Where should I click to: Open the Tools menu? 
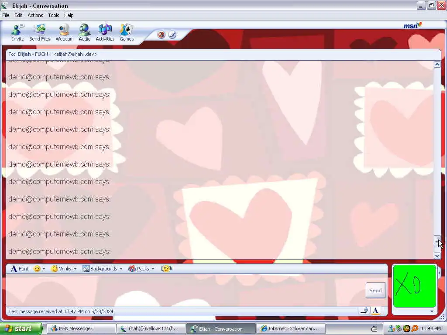(x=54, y=15)
